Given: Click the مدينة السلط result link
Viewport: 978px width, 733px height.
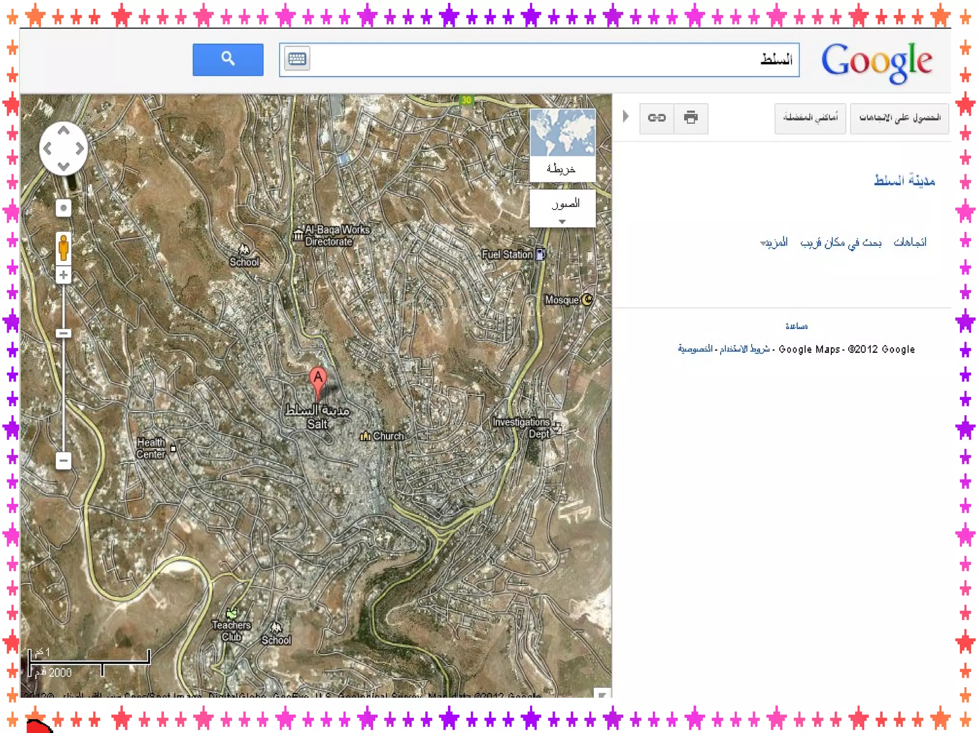Looking at the screenshot, I should pyautogui.click(x=904, y=181).
